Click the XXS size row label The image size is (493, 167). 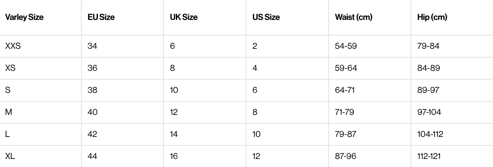13,46
